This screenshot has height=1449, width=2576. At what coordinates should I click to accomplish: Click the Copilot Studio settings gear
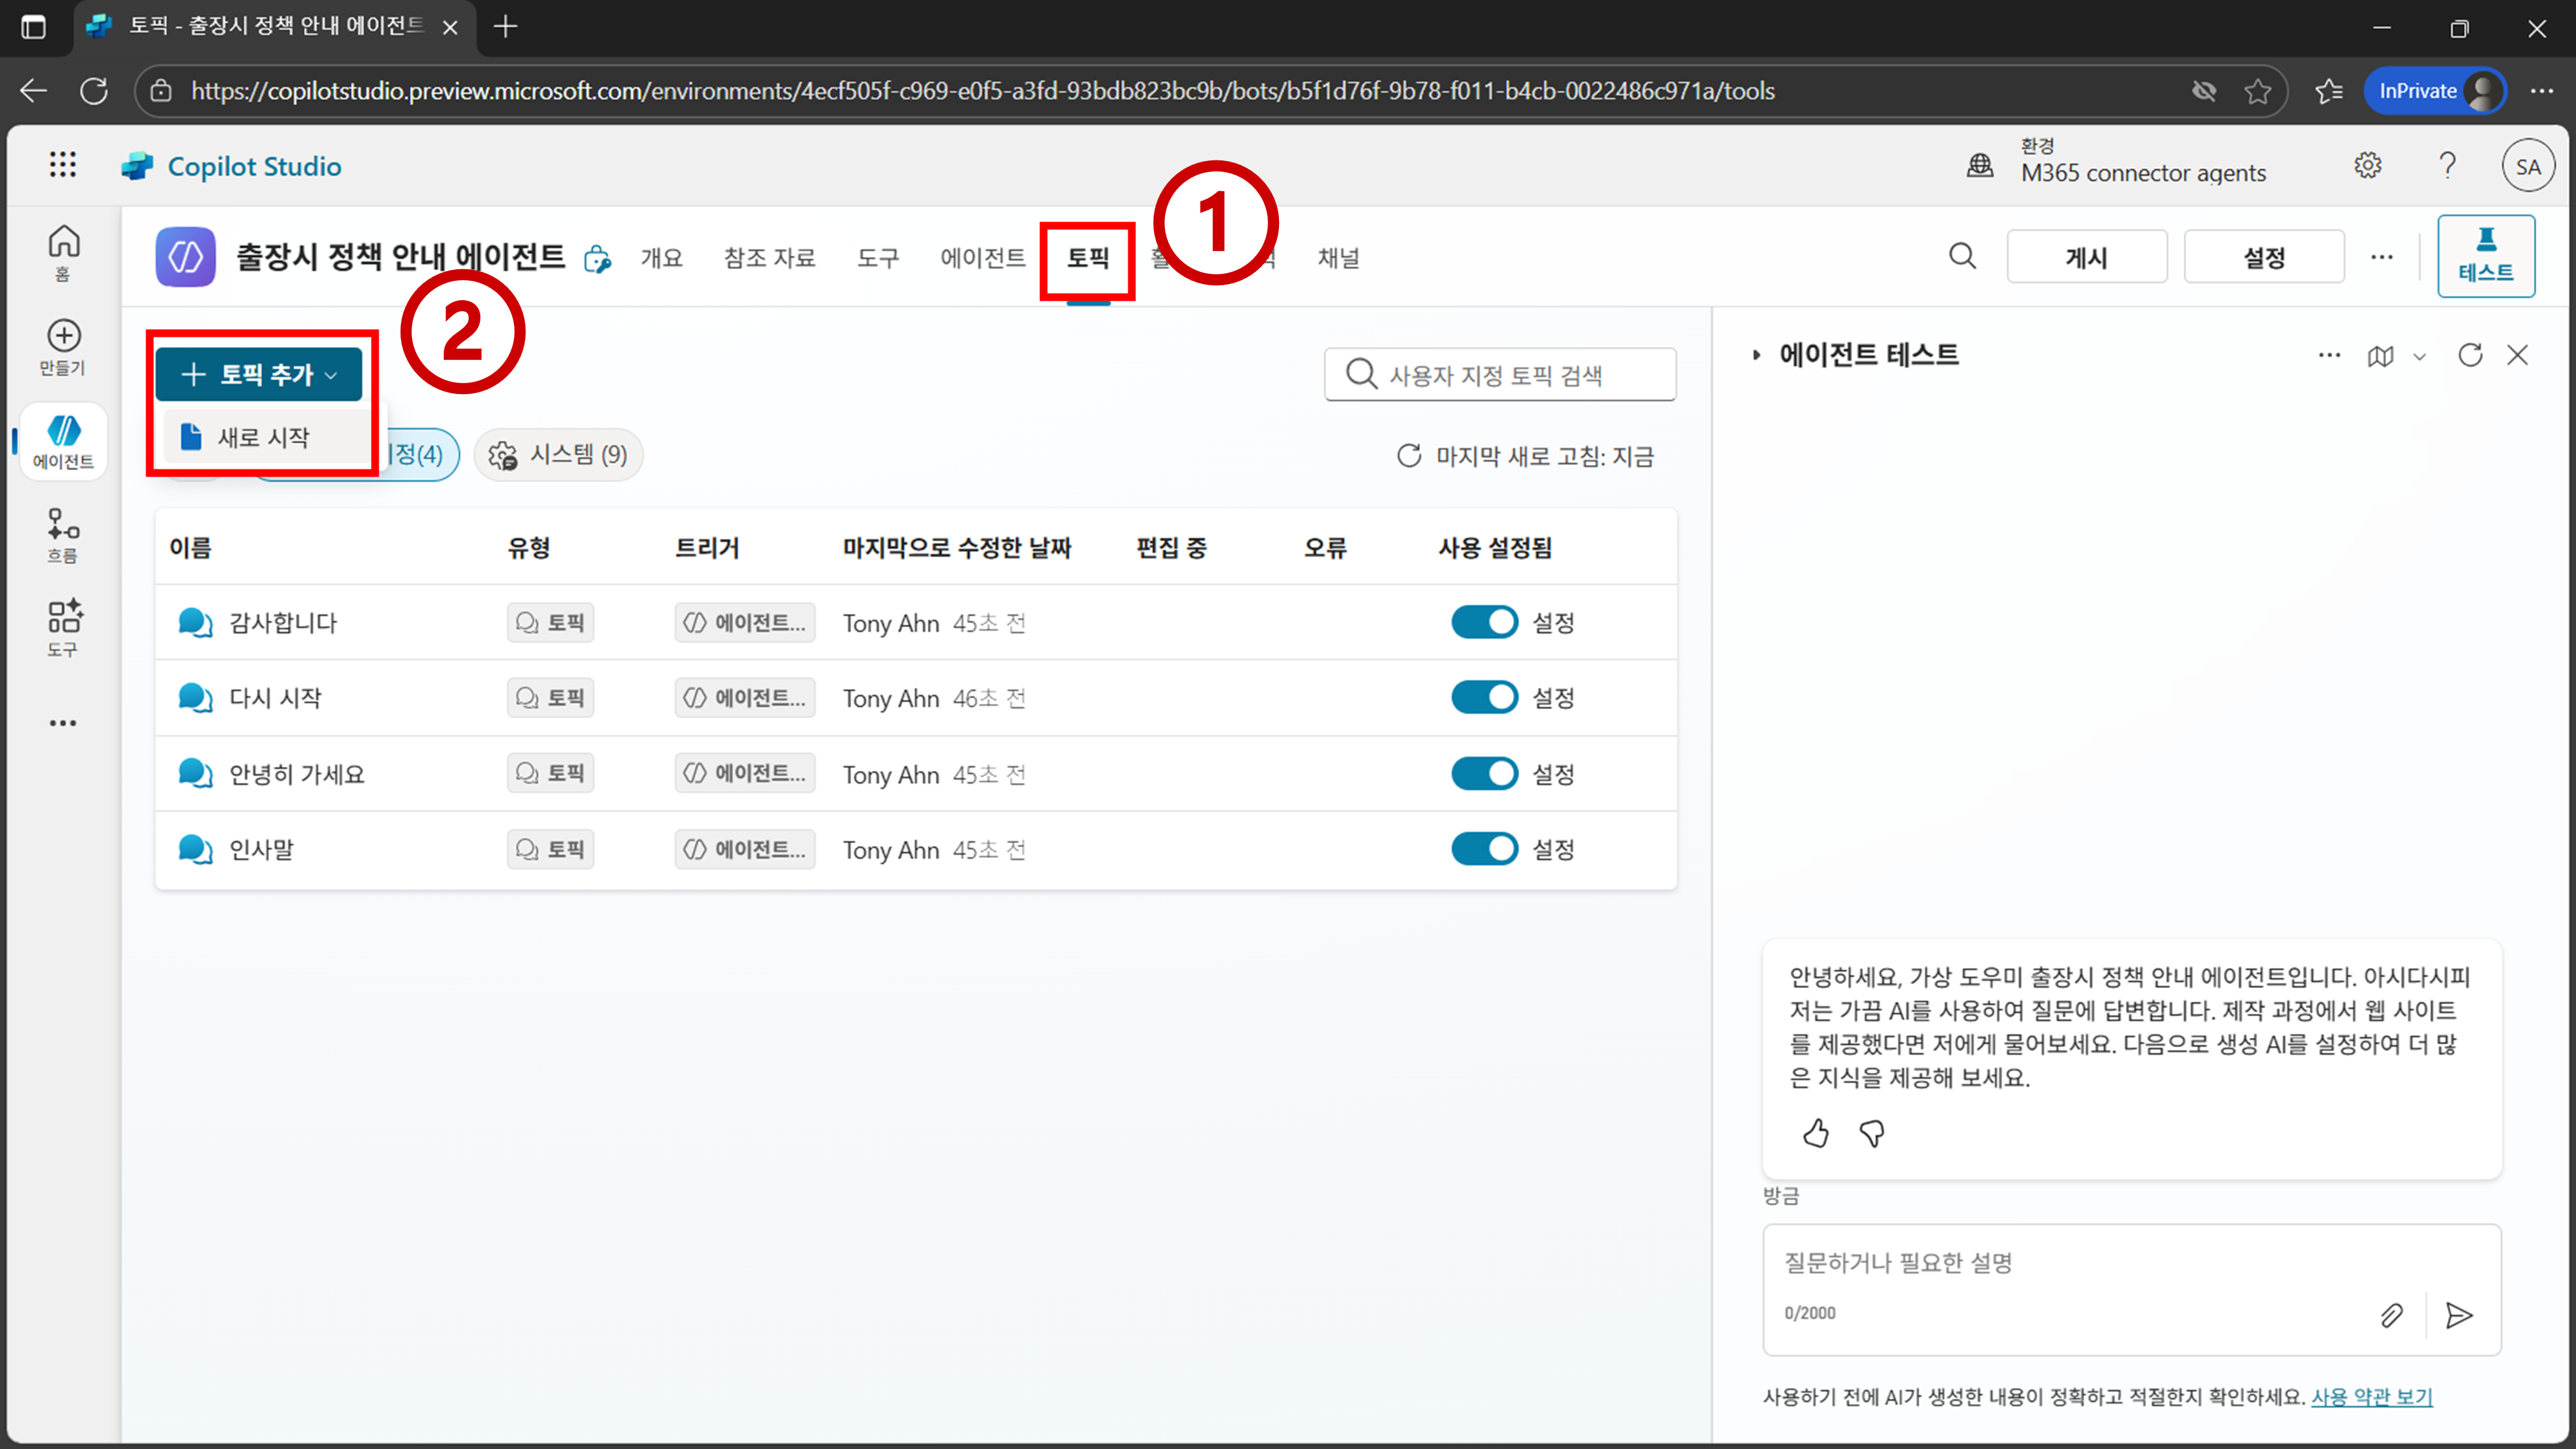point(2367,166)
